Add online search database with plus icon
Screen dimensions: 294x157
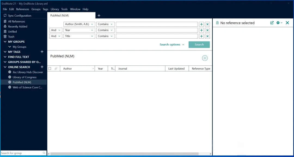(x=42, y=67)
